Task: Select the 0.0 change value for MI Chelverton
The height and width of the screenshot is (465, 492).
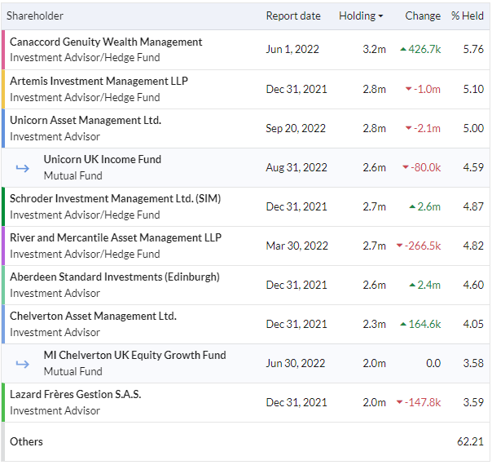Action: pos(433,363)
